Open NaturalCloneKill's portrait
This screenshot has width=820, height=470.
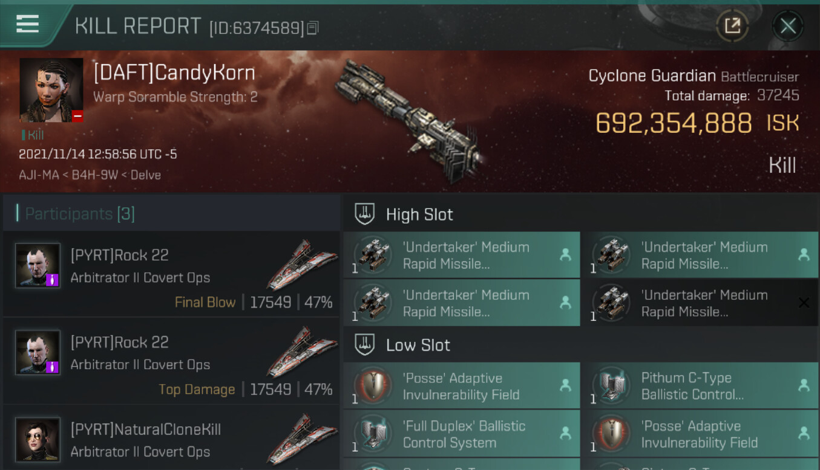pos(38,439)
